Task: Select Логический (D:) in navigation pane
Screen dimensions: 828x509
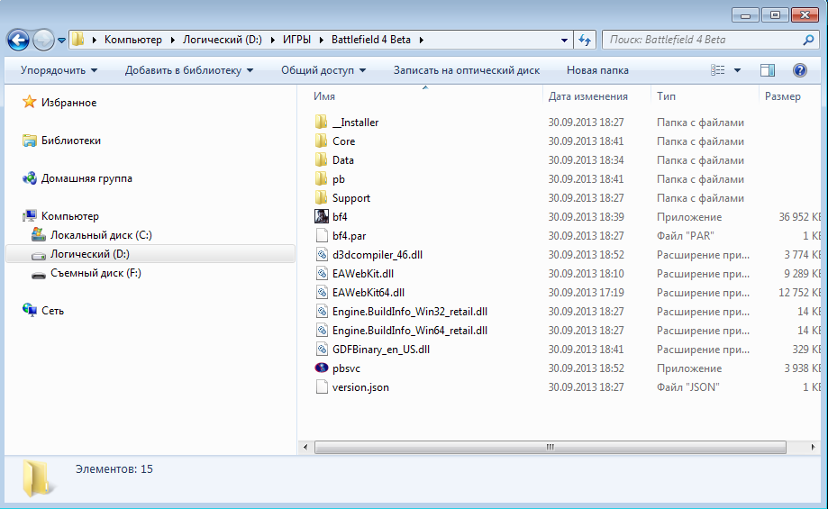Action: 90,254
